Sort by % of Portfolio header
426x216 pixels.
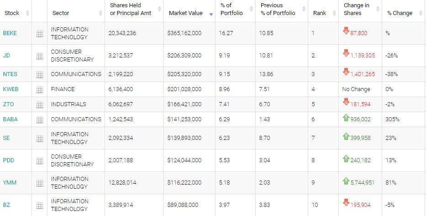click(231, 10)
